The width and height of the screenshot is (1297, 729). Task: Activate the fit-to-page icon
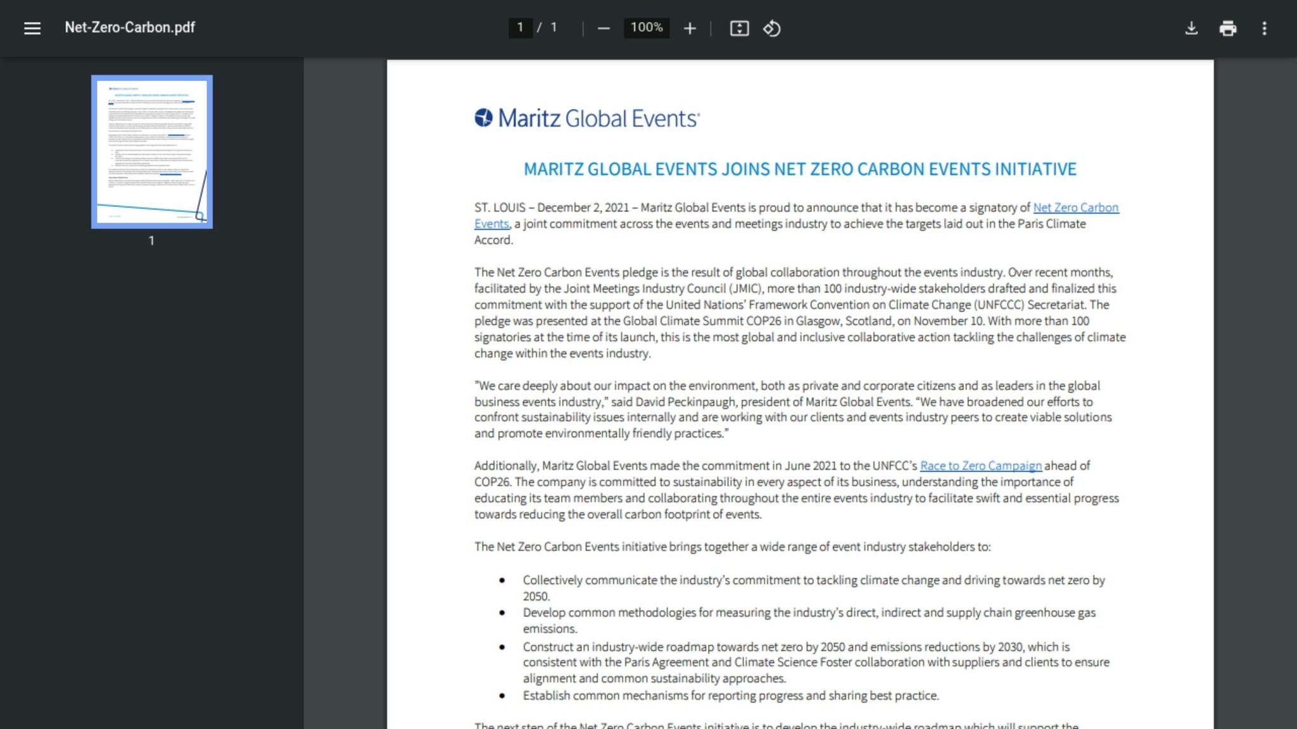(x=739, y=28)
